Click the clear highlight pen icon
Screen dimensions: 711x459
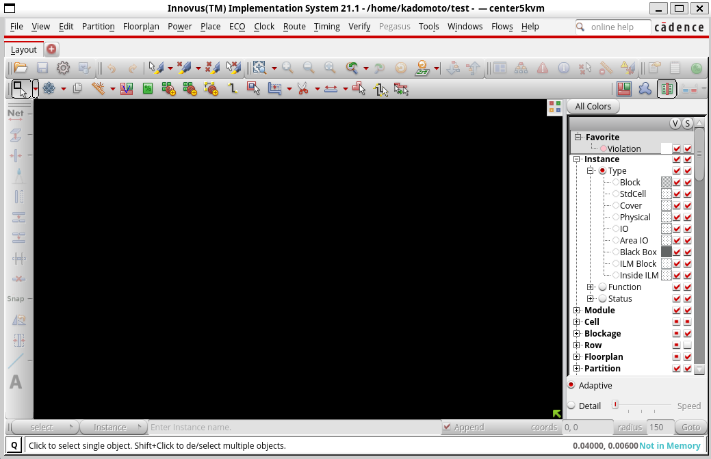tap(184, 68)
